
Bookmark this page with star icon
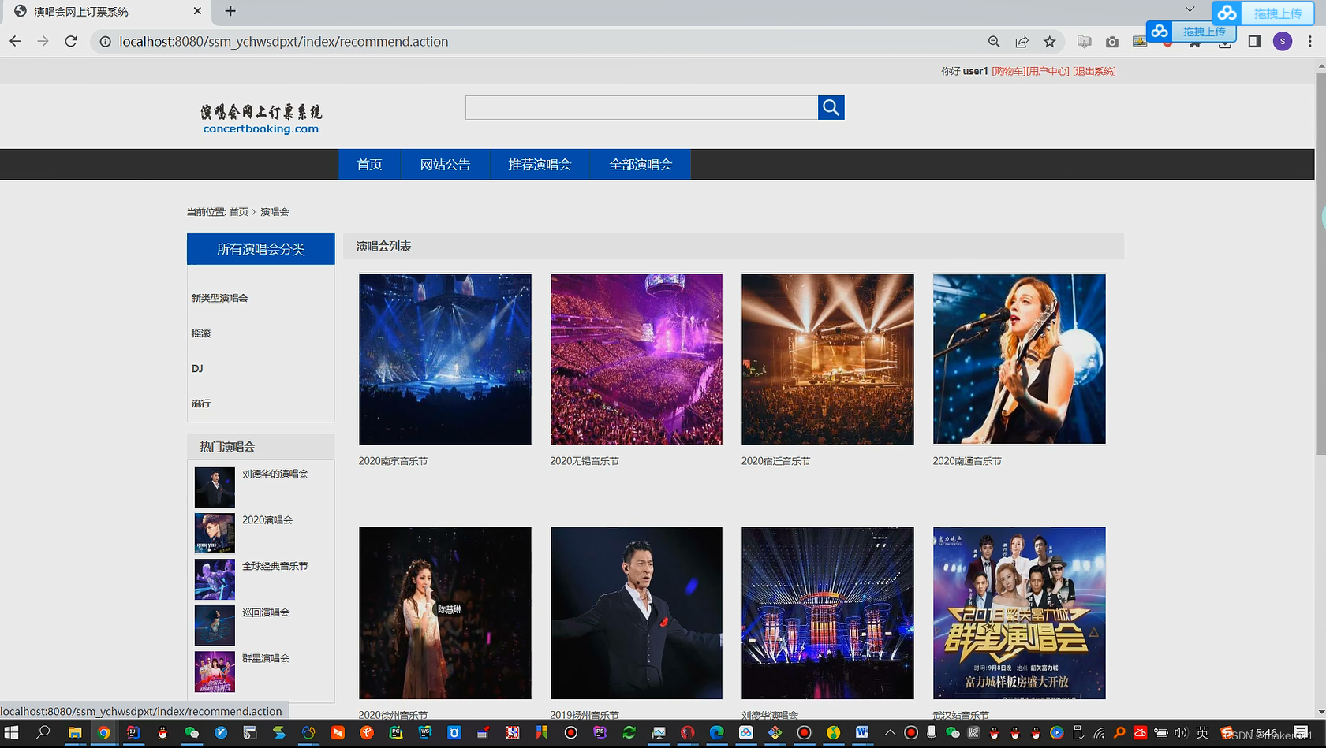[x=1049, y=42]
